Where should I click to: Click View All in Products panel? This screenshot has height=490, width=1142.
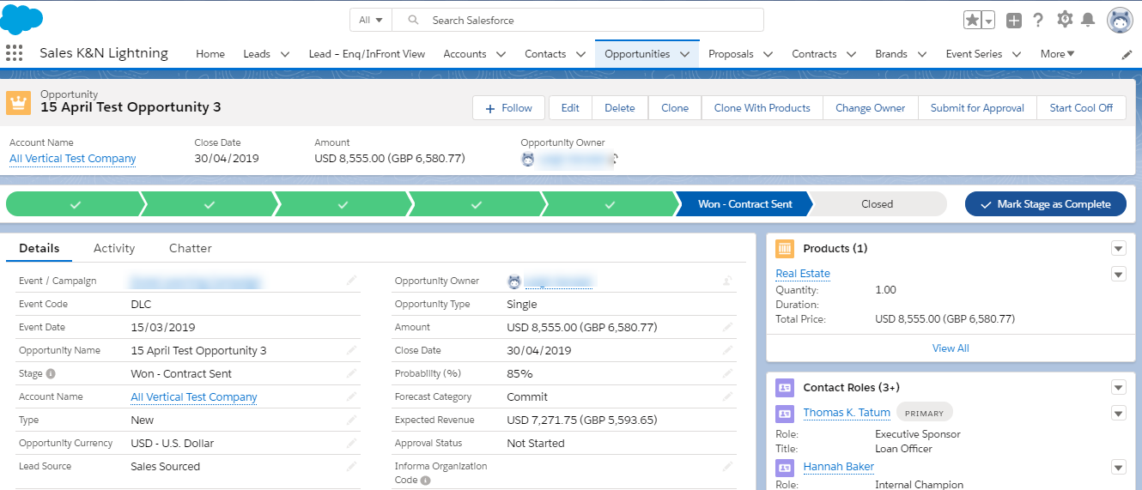click(951, 348)
